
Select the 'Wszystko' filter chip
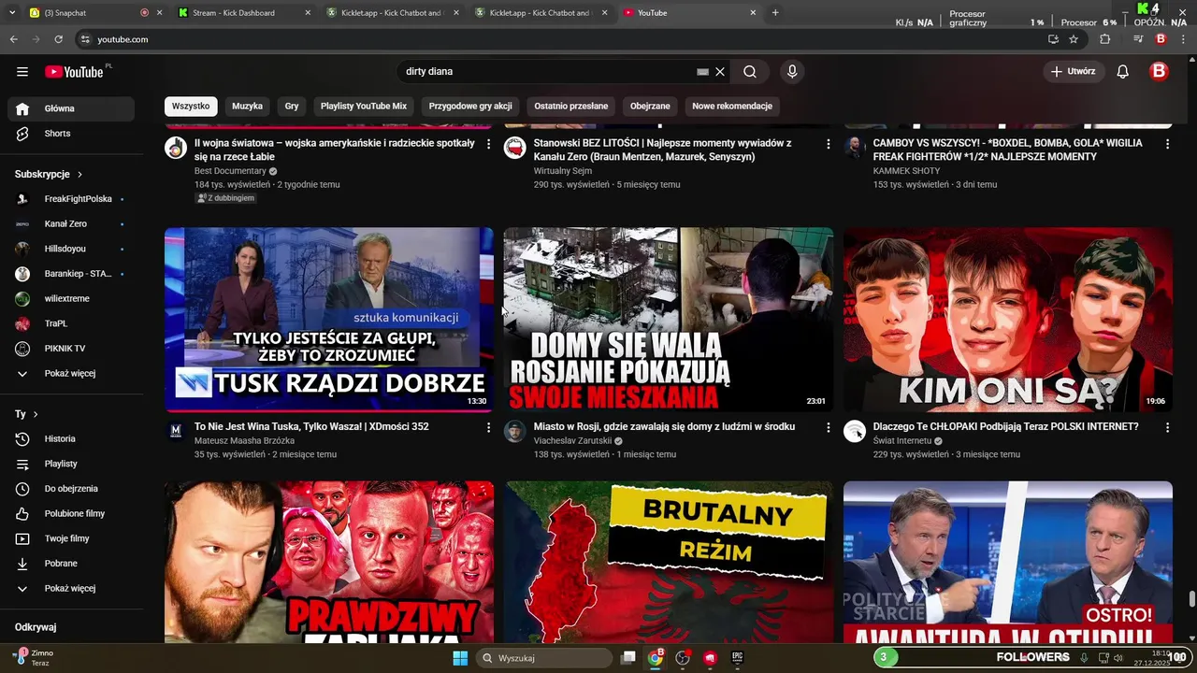click(x=191, y=107)
